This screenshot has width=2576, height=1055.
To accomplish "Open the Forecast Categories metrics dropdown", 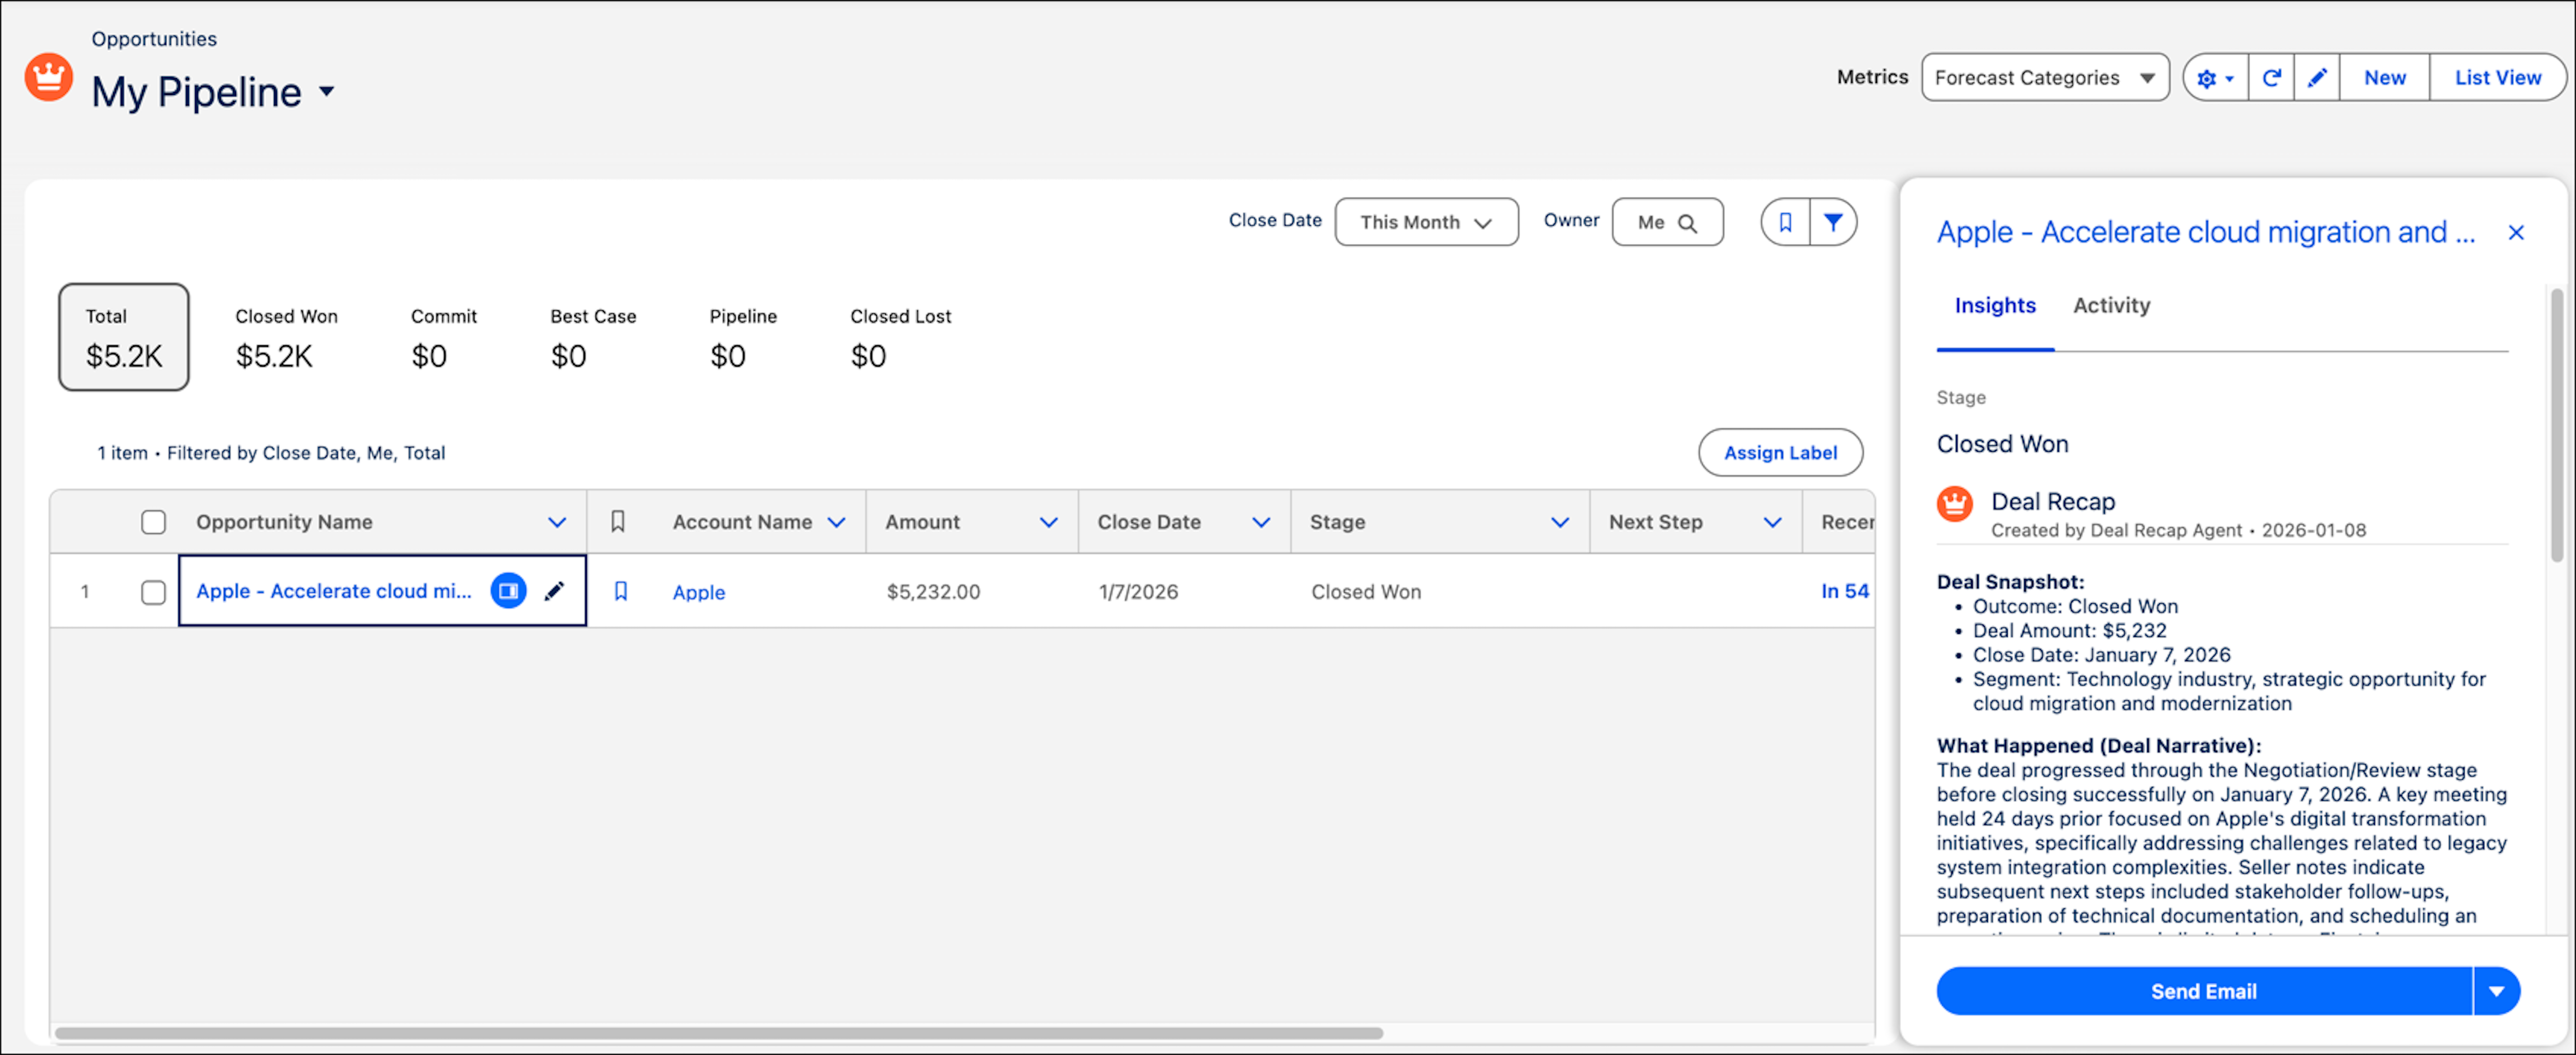I will (x=2045, y=78).
